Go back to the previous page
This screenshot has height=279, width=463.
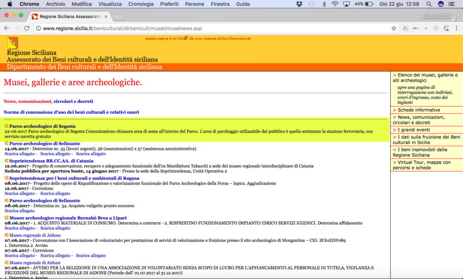(x=6, y=28)
